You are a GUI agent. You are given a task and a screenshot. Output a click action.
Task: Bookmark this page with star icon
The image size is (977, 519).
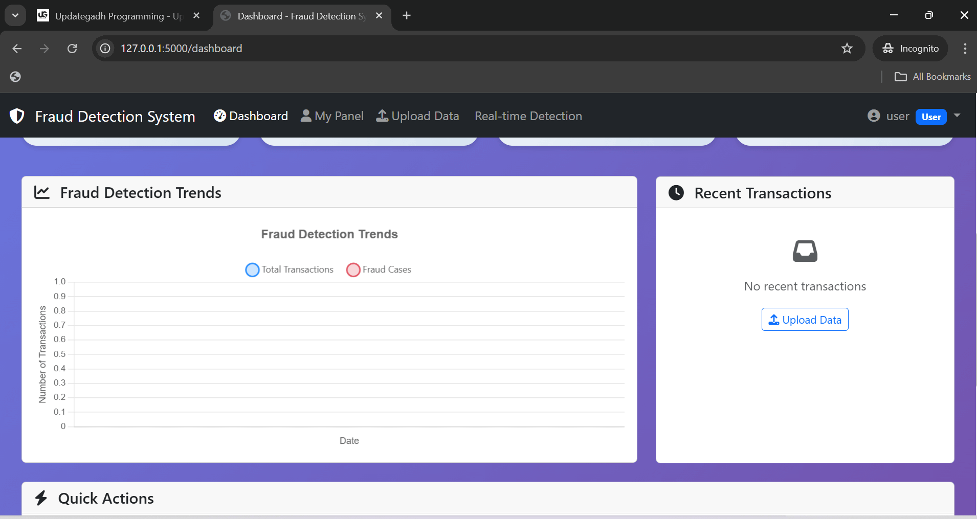(847, 49)
